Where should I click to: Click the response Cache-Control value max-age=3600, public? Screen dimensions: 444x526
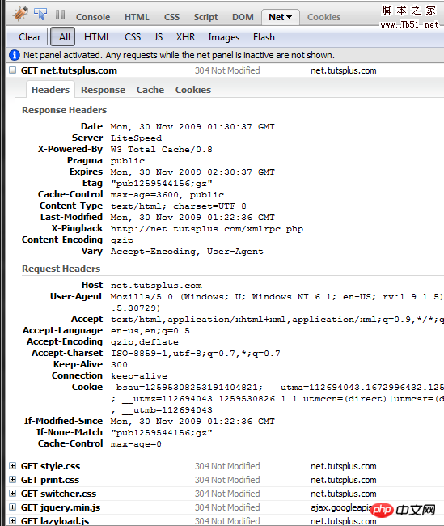167,195
